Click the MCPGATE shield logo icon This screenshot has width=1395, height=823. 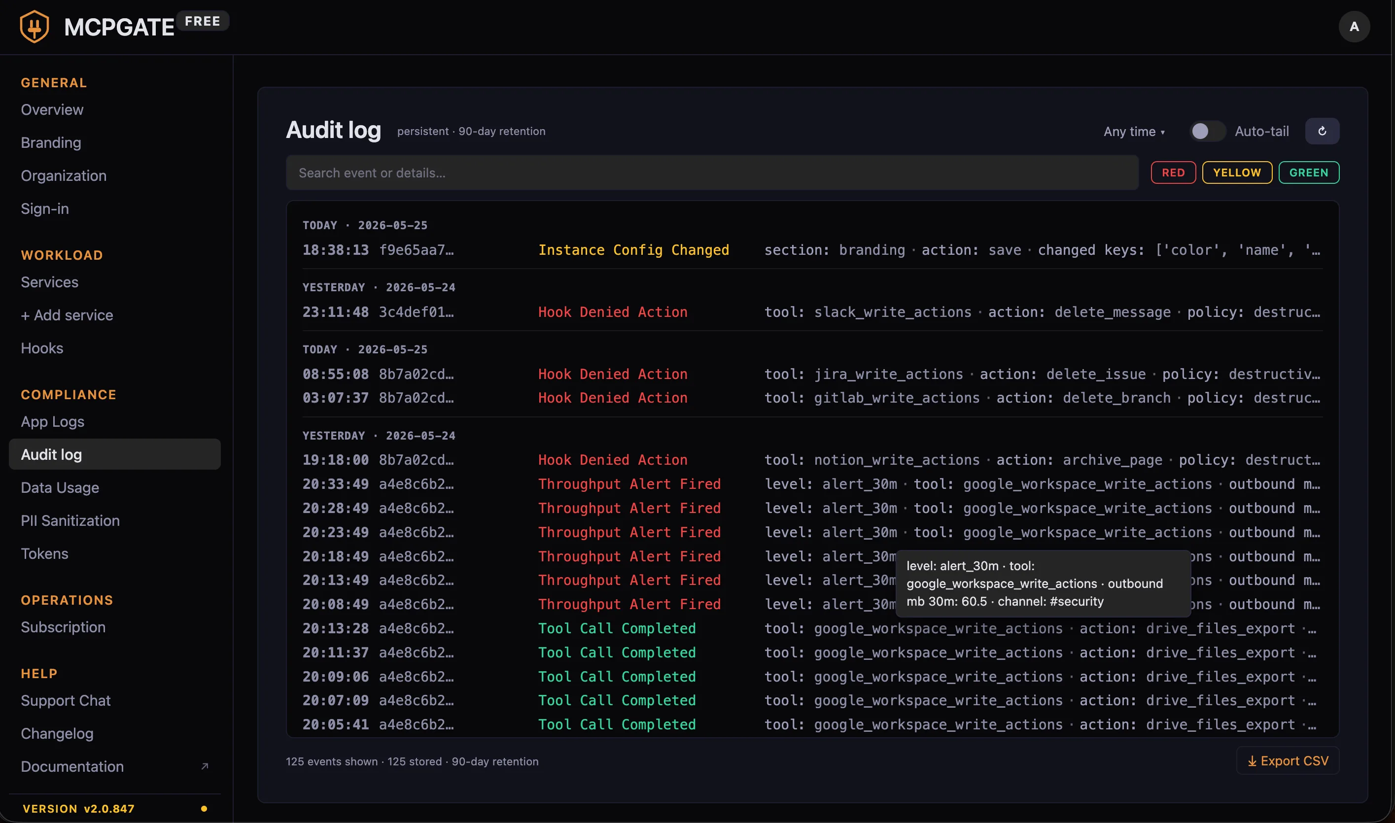[35, 26]
